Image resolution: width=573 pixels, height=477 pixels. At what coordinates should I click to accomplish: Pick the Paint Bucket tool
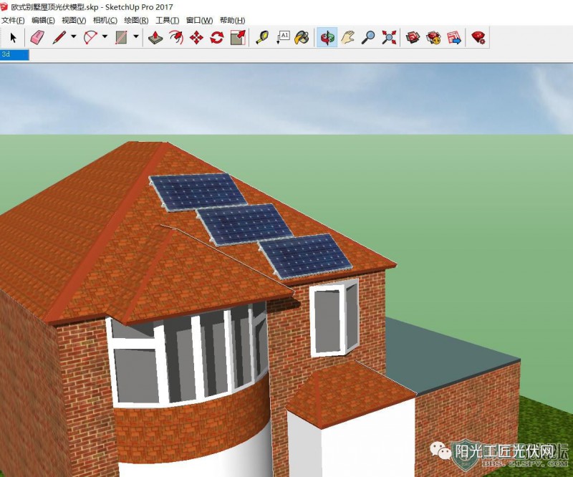click(x=302, y=37)
